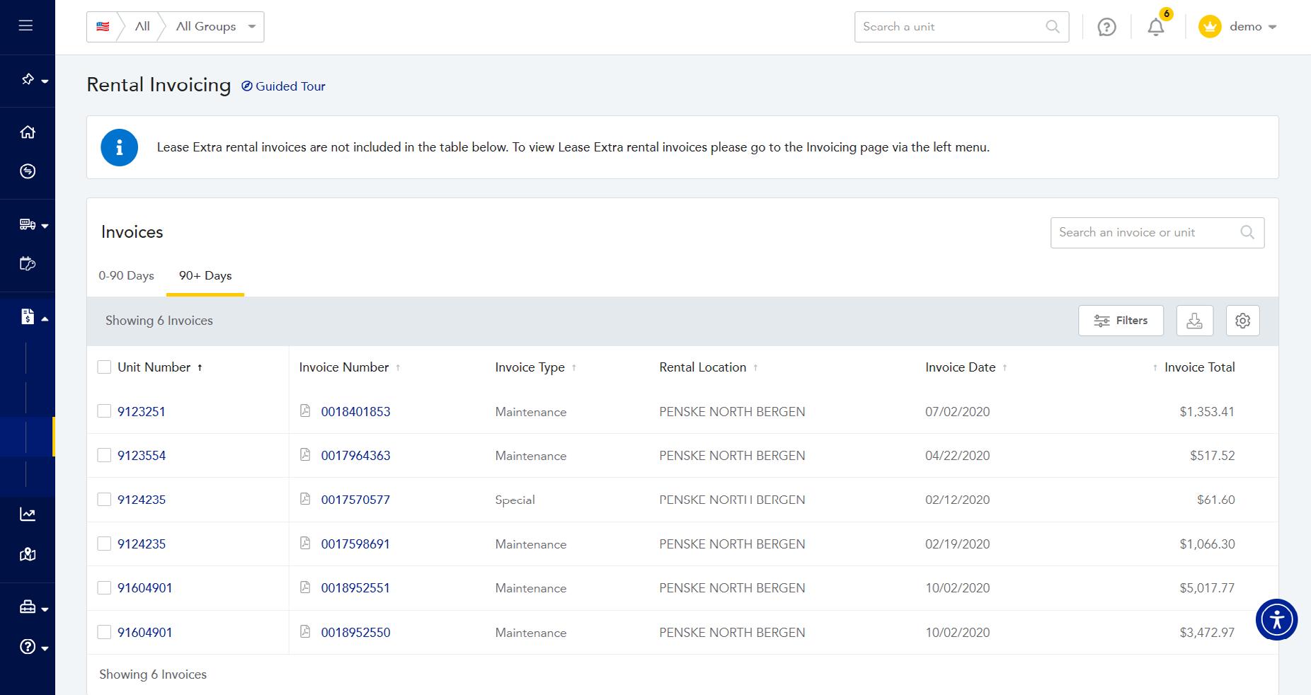Open the hamburger navigation menu

(25, 26)
